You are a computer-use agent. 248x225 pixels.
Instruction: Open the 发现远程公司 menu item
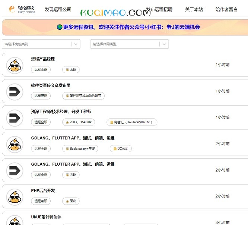coord(58,9)
